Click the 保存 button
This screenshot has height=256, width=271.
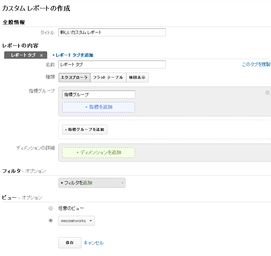pyautogui.click(x=70, y=243)
